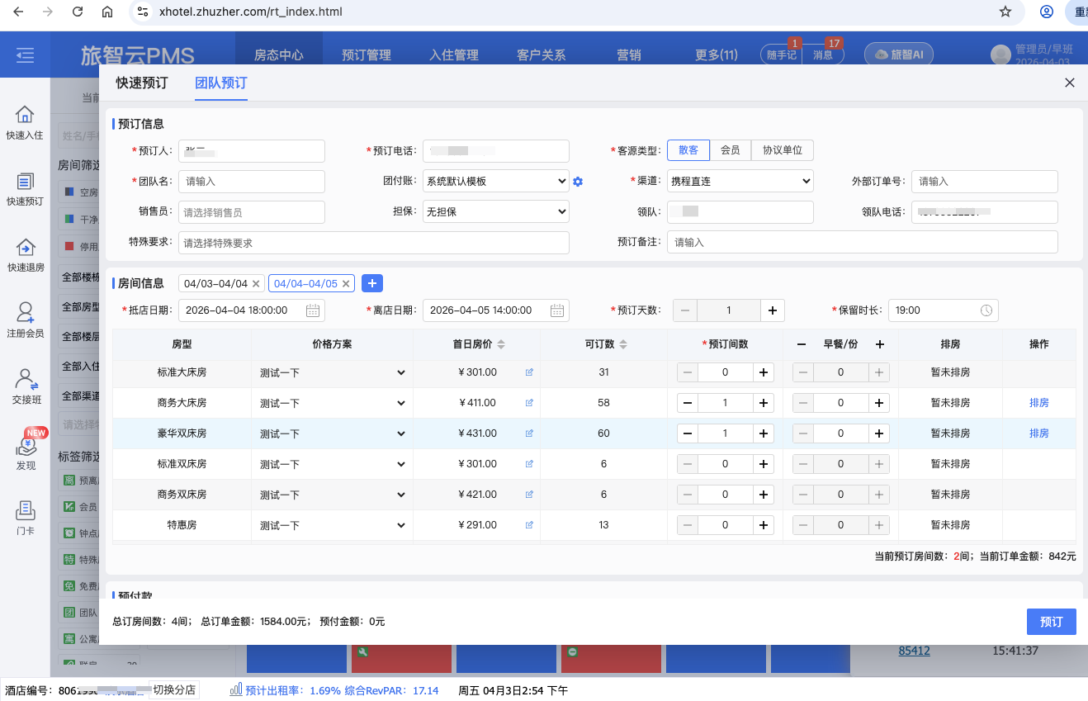
Task: Open the calendar icon in 抵店日期 field
Action: (x=313, y=310)
